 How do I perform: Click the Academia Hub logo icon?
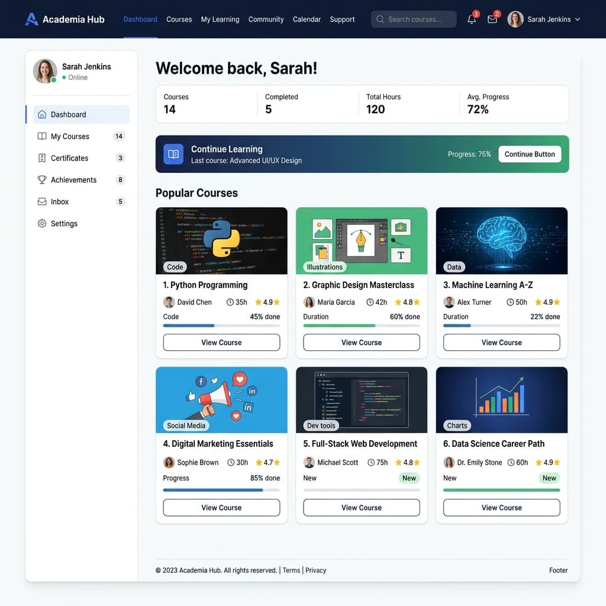31,19
